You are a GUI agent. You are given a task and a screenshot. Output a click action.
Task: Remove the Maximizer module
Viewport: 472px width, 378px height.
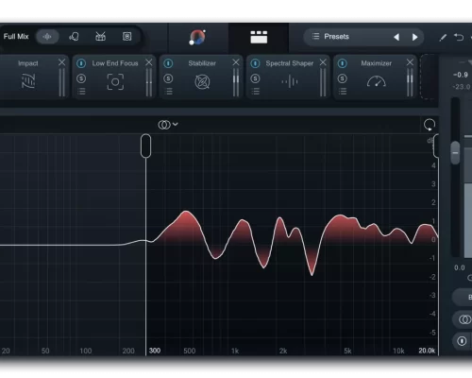(410, 62)
